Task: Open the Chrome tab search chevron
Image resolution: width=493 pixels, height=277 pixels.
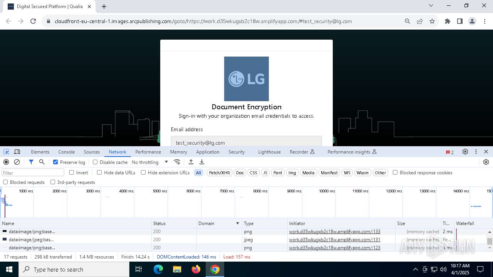Action: [431, 6]
